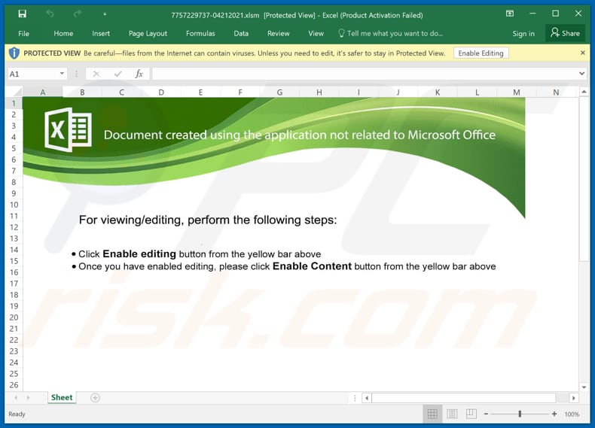Open the Formulas tab

coord(200,33)
